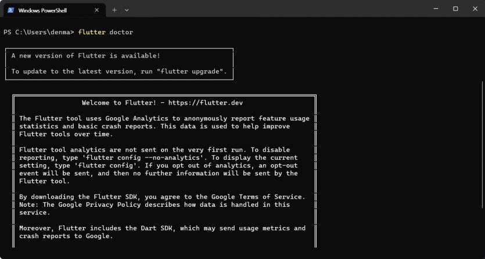This screenshot has height=259, width=485.
Task: Maximize the terminal window
Action: pyautogui.click(x=455, y=9)
